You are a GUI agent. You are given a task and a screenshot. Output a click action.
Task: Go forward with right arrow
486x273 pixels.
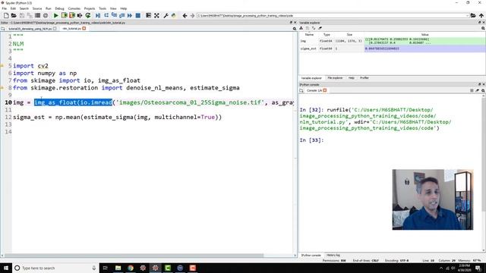click(192, 15)
